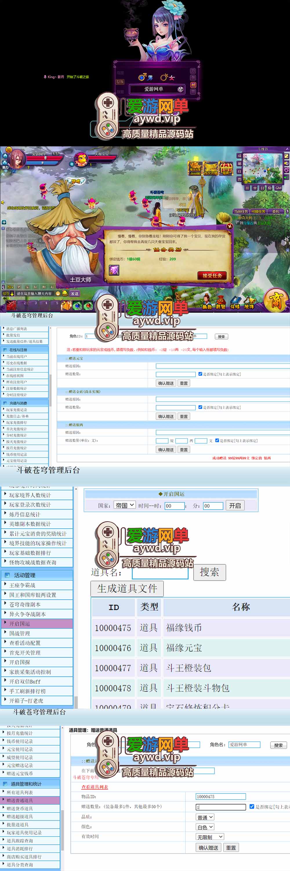Viewport: 290px width, 871px height.
Task: Click the GM button under the minimap
Action: [278, 188]
